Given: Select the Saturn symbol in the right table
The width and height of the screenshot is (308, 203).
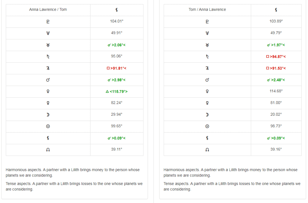Looking at the screenshot, I should (207, 57).
